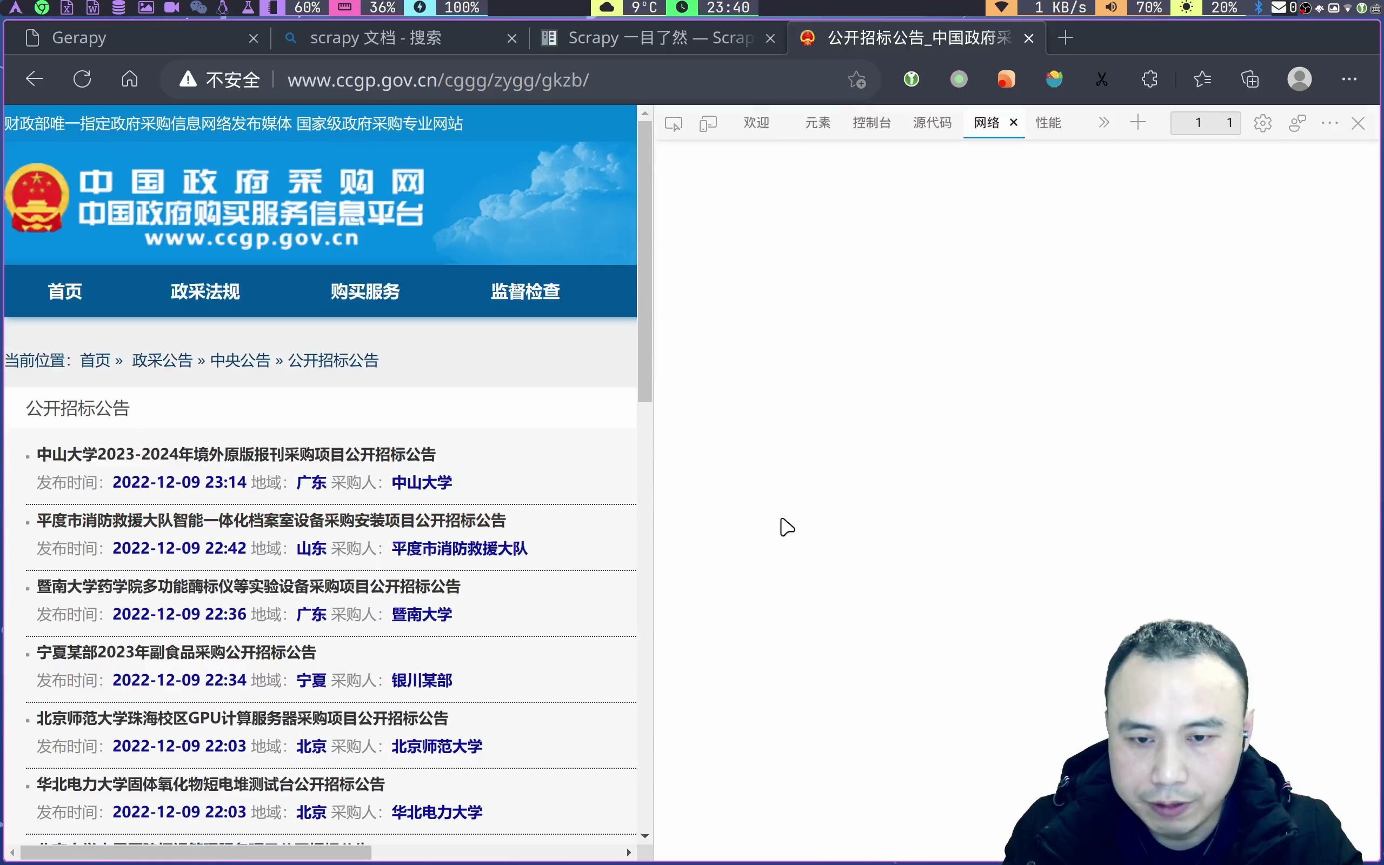Reload the current page
1384x865 pixels.
click(82, 79)
